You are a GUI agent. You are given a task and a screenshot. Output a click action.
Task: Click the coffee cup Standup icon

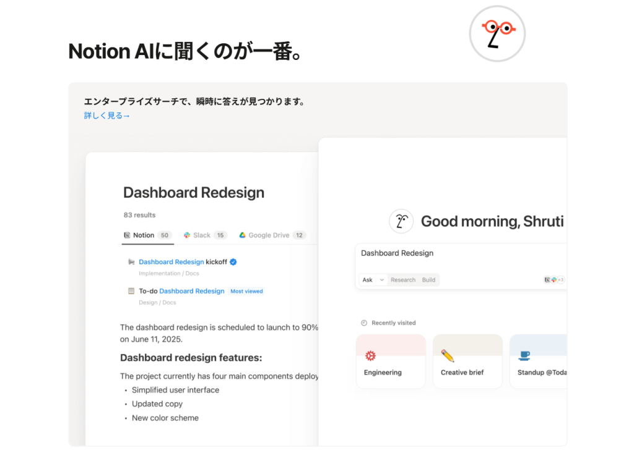point(524,355)
